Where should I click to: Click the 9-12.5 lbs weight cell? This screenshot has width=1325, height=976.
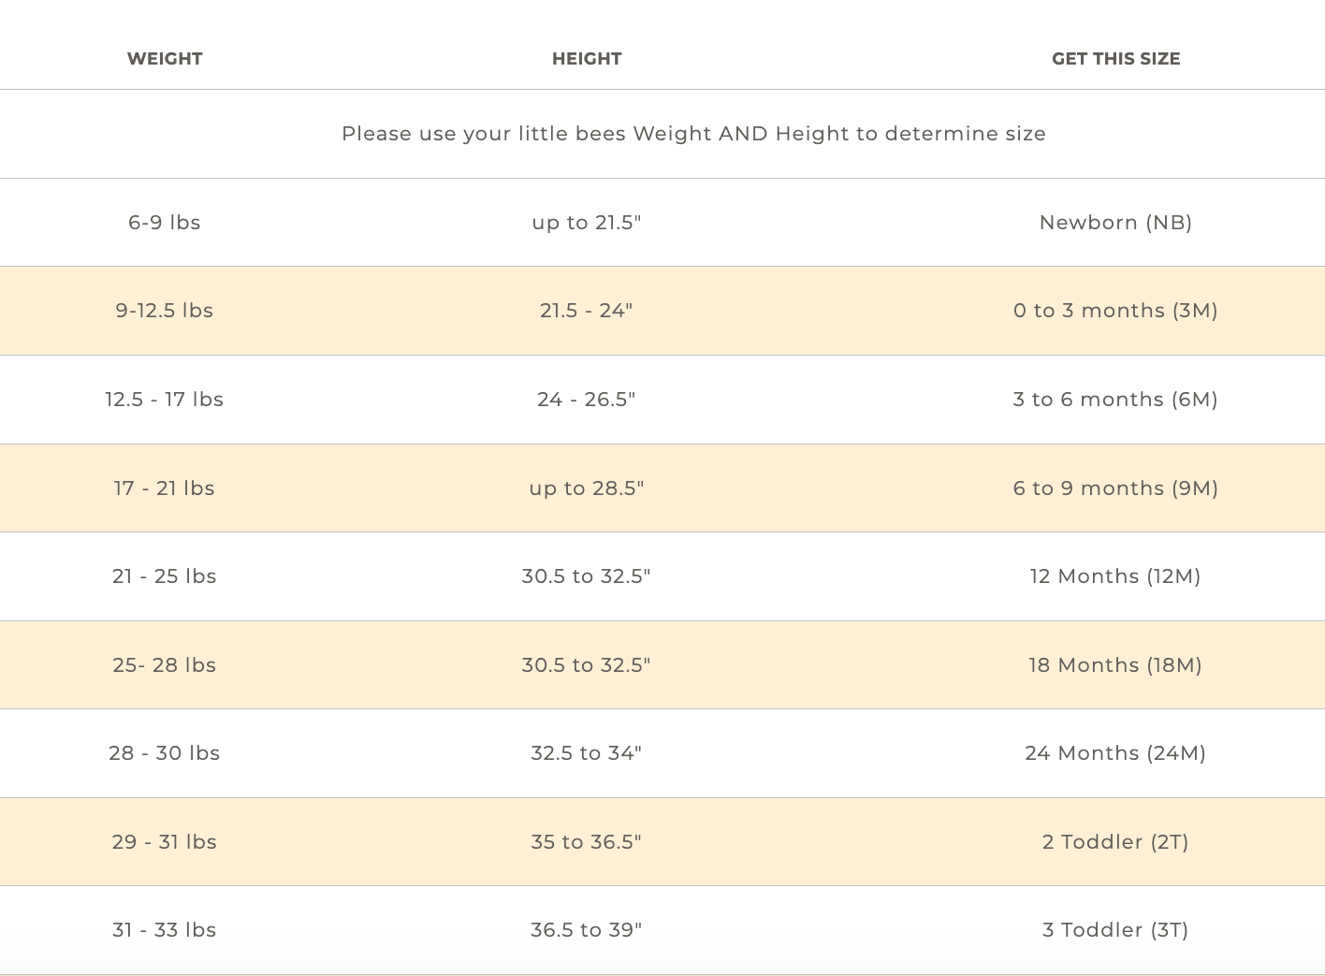[165, 311]
